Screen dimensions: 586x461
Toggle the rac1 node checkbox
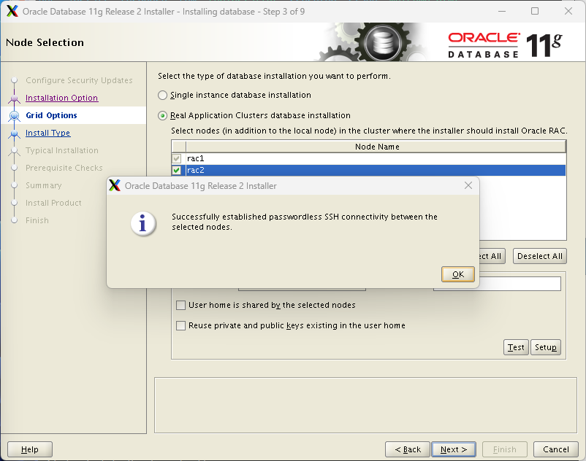coord(177,158)
